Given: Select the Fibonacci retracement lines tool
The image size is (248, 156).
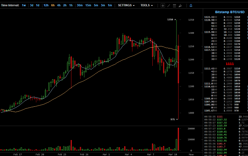Looking at the screenshot, I should 175,6.
